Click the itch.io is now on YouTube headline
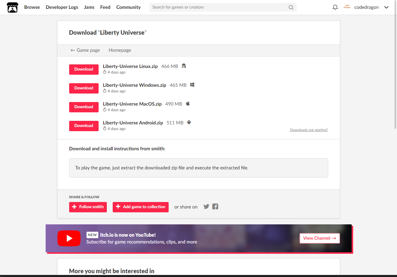Viewport: 397px width, 277px height. 128,235
